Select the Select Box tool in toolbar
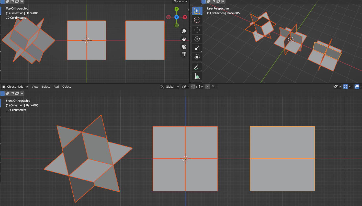The width and height of the screenshot is (362, 206). (x=197, y=11)
